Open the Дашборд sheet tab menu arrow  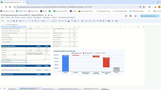[40, 88]
